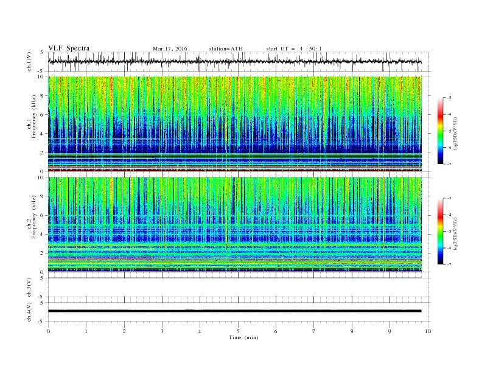Click the time-axis tick label "9"

pos(389,331)
